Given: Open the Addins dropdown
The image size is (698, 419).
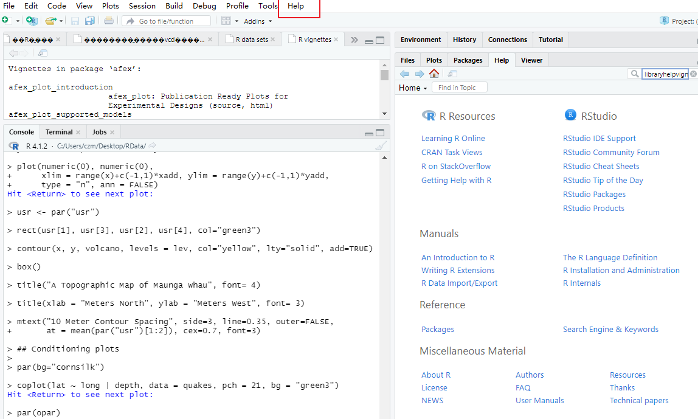Looking at the screenshot, I should [258, 21].
